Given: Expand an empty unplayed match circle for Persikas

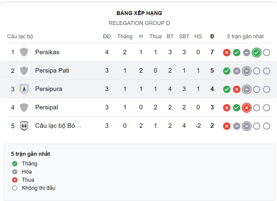Looking at the screenshot, I should (x=266, y=52).
